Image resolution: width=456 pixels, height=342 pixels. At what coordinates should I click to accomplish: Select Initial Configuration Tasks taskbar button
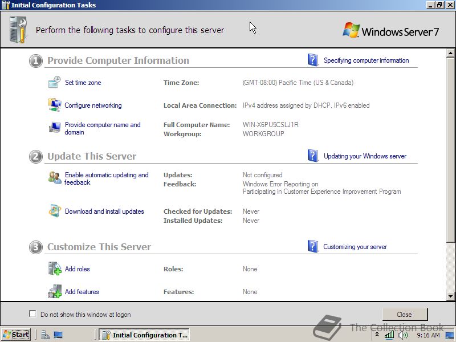point(144,335)
